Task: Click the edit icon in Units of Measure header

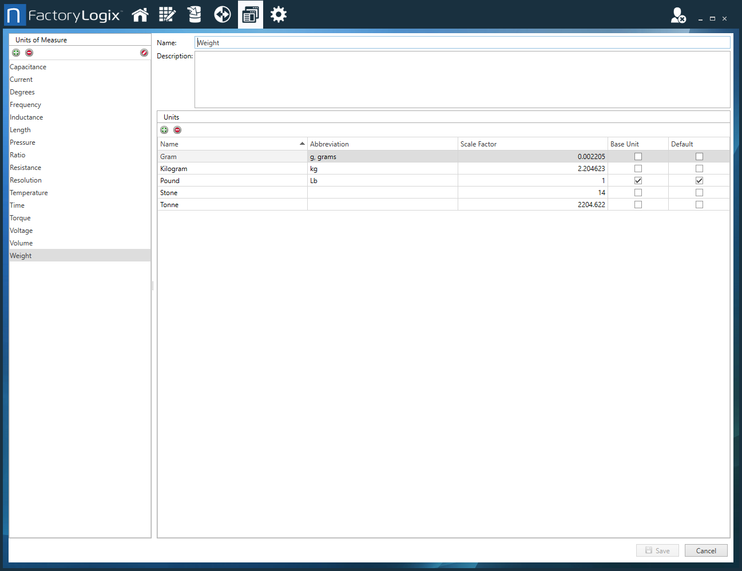Action: tap(144, 53)
